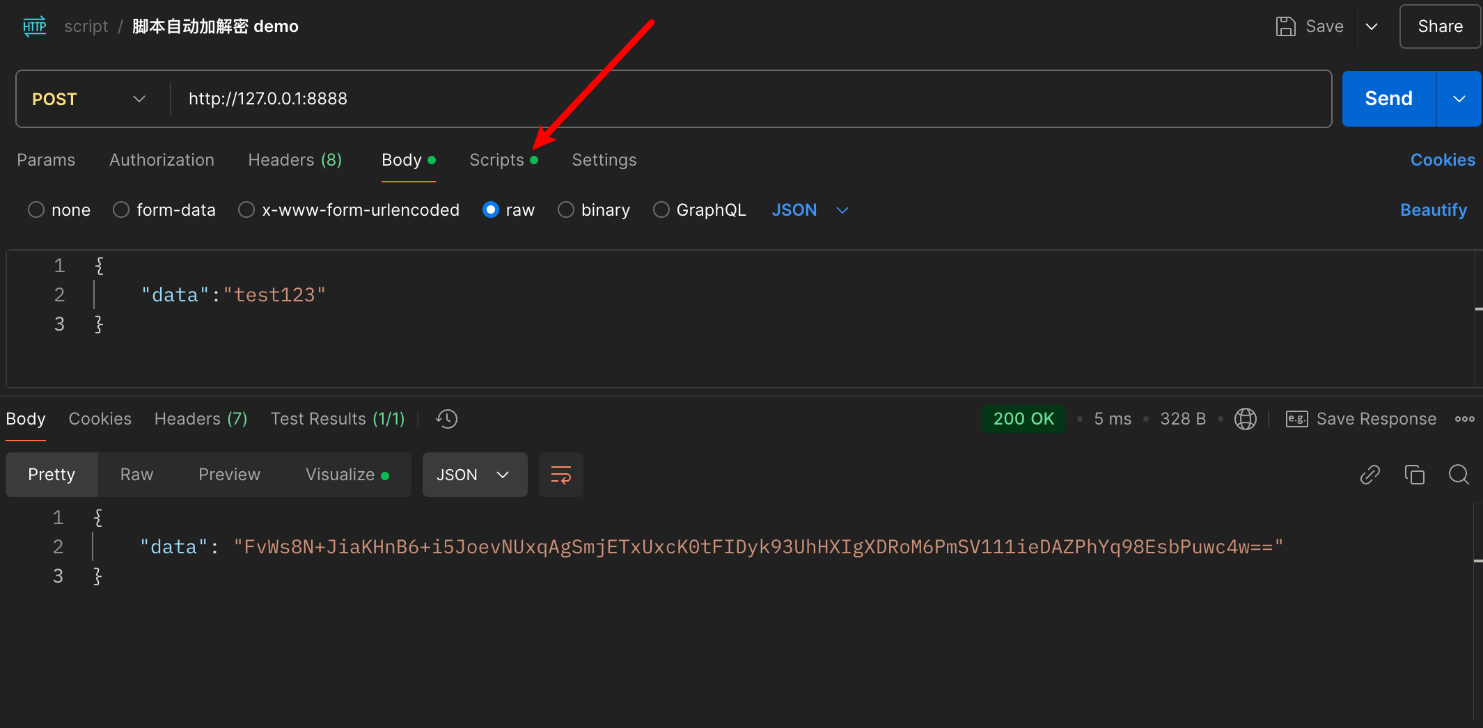The height and width of the screenshot is (728, 1483).
Task: Open search in response using magnifier icon
Action: point(1459,475)
